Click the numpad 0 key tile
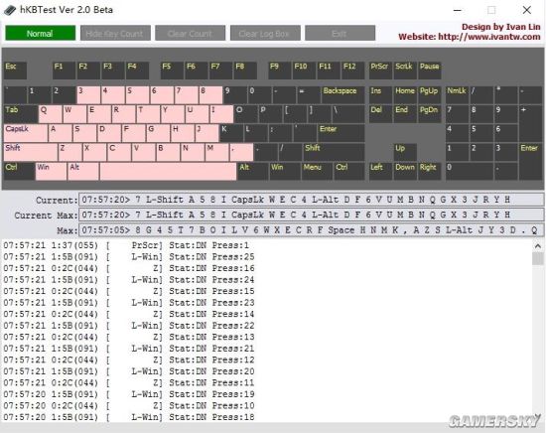This screenshot has width=546, height=433. (x=470, y=172)
